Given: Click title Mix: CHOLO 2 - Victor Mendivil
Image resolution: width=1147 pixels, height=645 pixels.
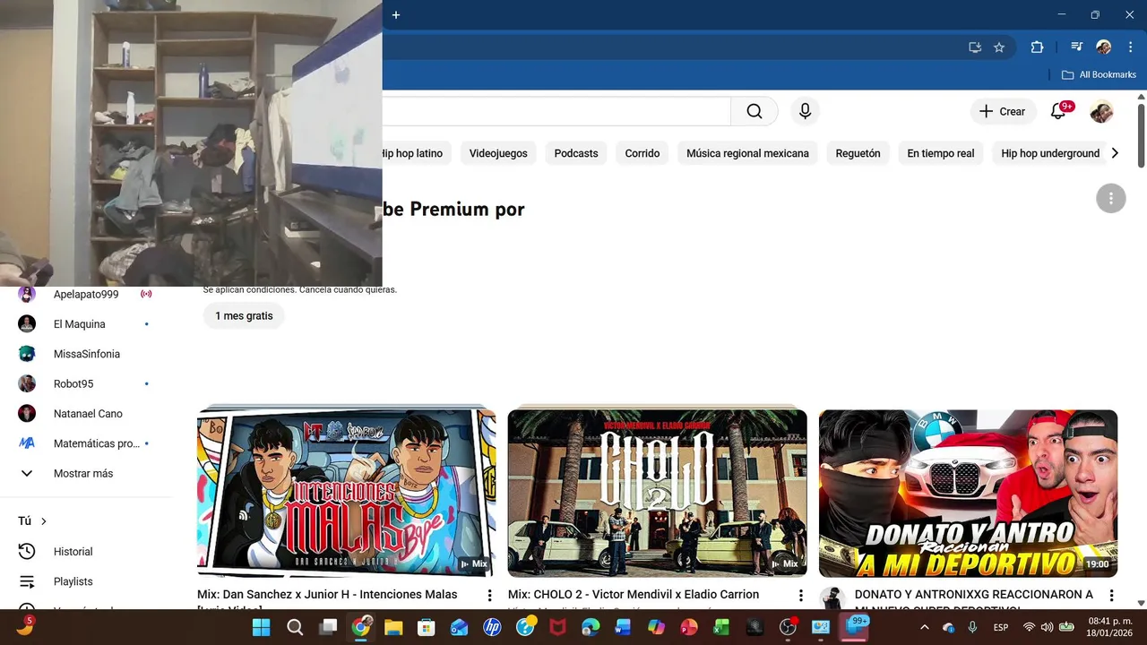Looking at the screenshot, I should point(634,594).
